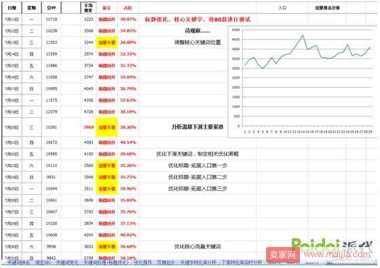Select the 流量排名分析 header cell

click(327, 7)
